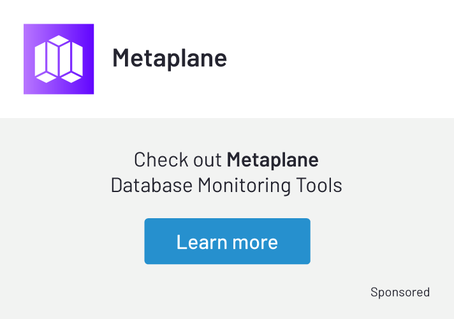Click the Check out text line
The height and width of the screenshot is (319, 454).
[x=179, y=159]
